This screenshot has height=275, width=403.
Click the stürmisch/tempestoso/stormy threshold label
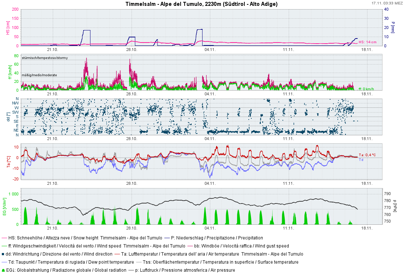tap(45, 58)
